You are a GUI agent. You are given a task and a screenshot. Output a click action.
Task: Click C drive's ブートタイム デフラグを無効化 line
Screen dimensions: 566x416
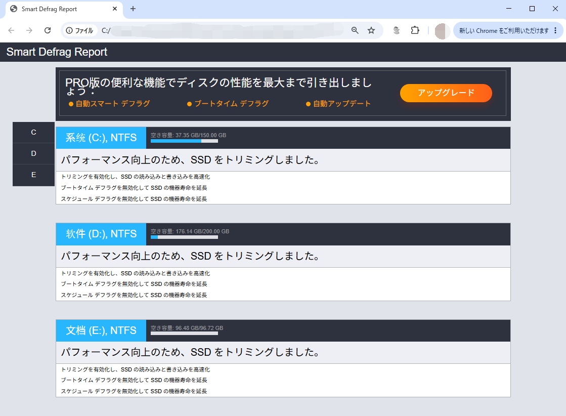tap(134, 188)
